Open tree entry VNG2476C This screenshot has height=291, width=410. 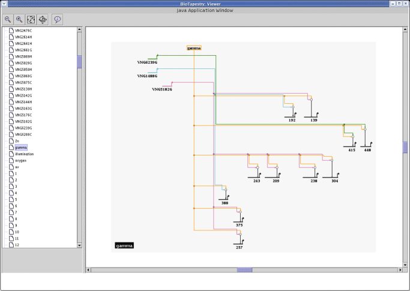(23, 30)
